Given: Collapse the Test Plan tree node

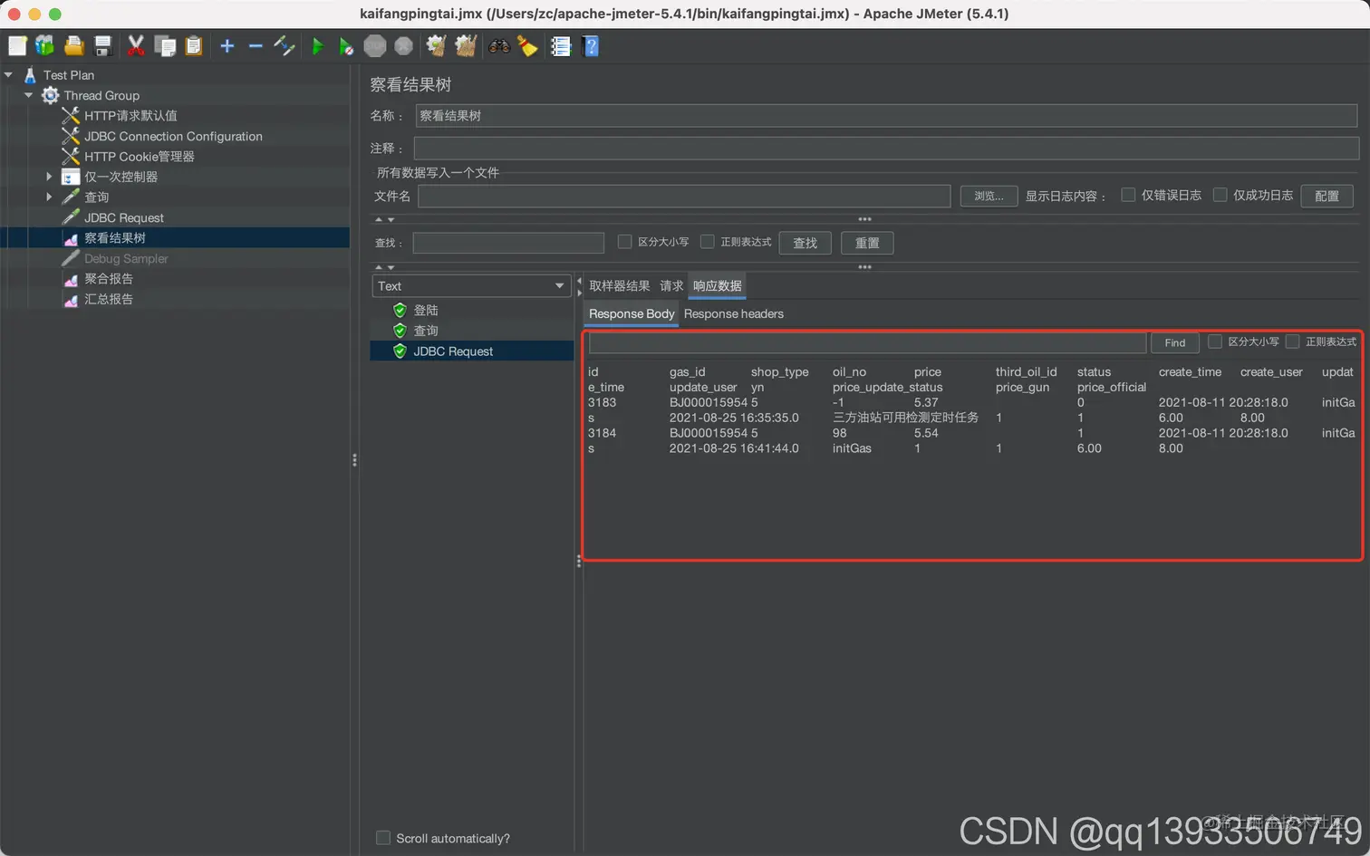Looking at the screenshot, I should (8, 75).
